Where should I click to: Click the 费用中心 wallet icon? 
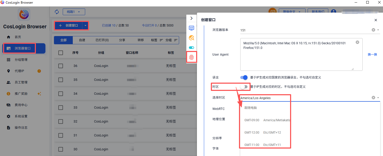click(x=9, y=105)
